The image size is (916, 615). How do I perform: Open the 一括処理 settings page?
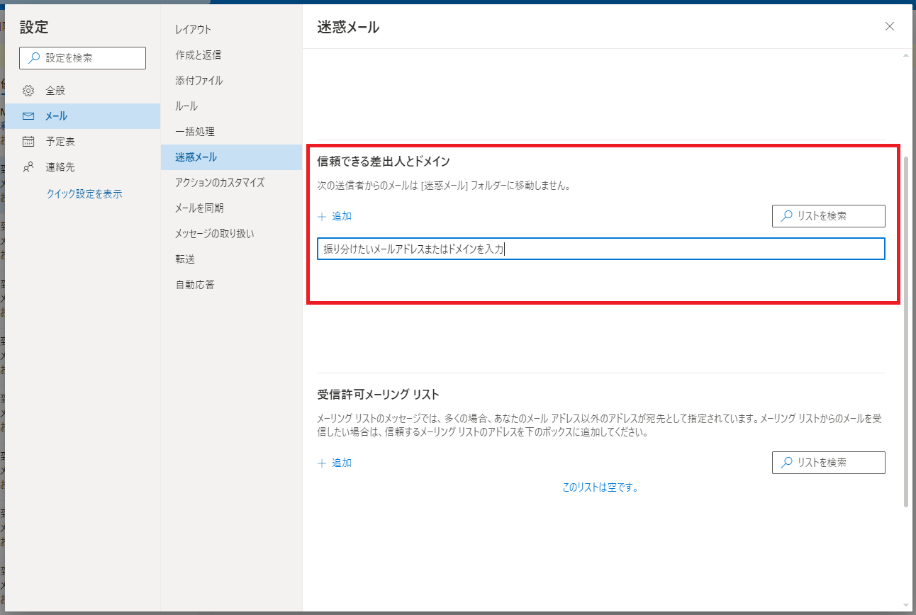pyautogui.click(x=231, y=132)
